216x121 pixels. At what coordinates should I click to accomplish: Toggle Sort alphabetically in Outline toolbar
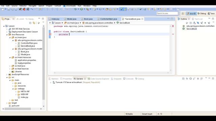pyautogui.click(x=194, y=23)
